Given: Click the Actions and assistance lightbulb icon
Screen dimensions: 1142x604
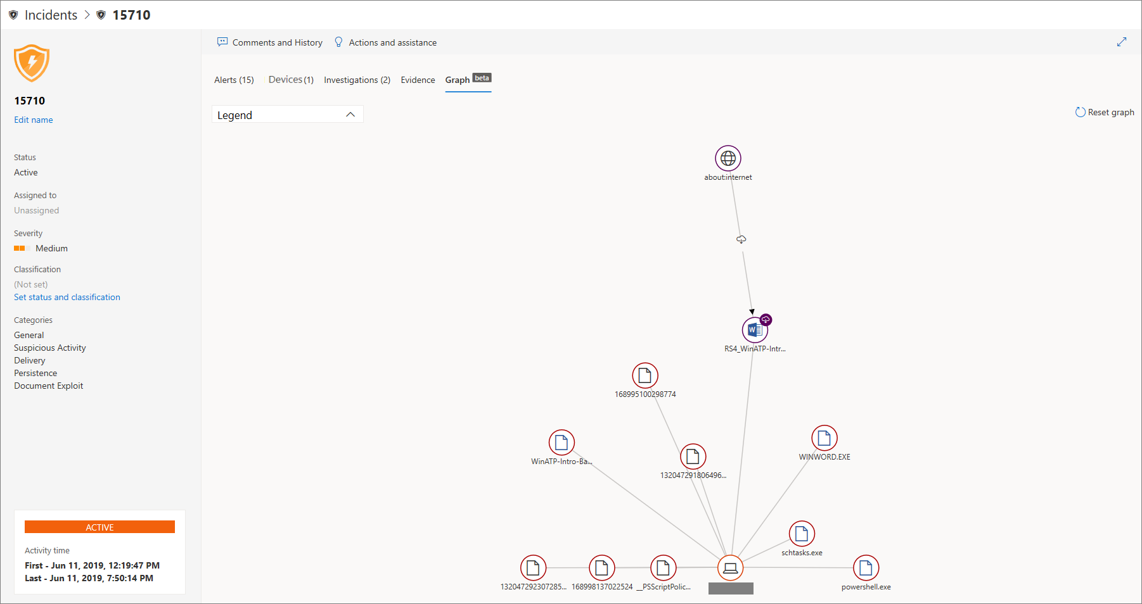Looking at the screenshot, I should (x=338, y=42).
